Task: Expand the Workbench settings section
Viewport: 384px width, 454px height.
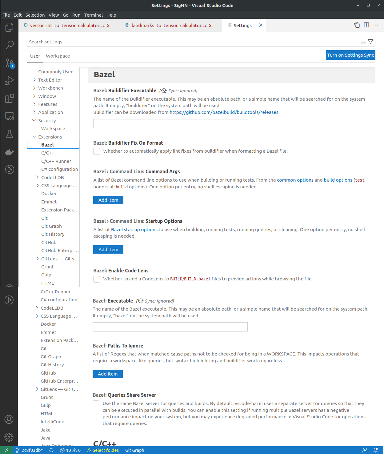Action: [x=34, y=88]
